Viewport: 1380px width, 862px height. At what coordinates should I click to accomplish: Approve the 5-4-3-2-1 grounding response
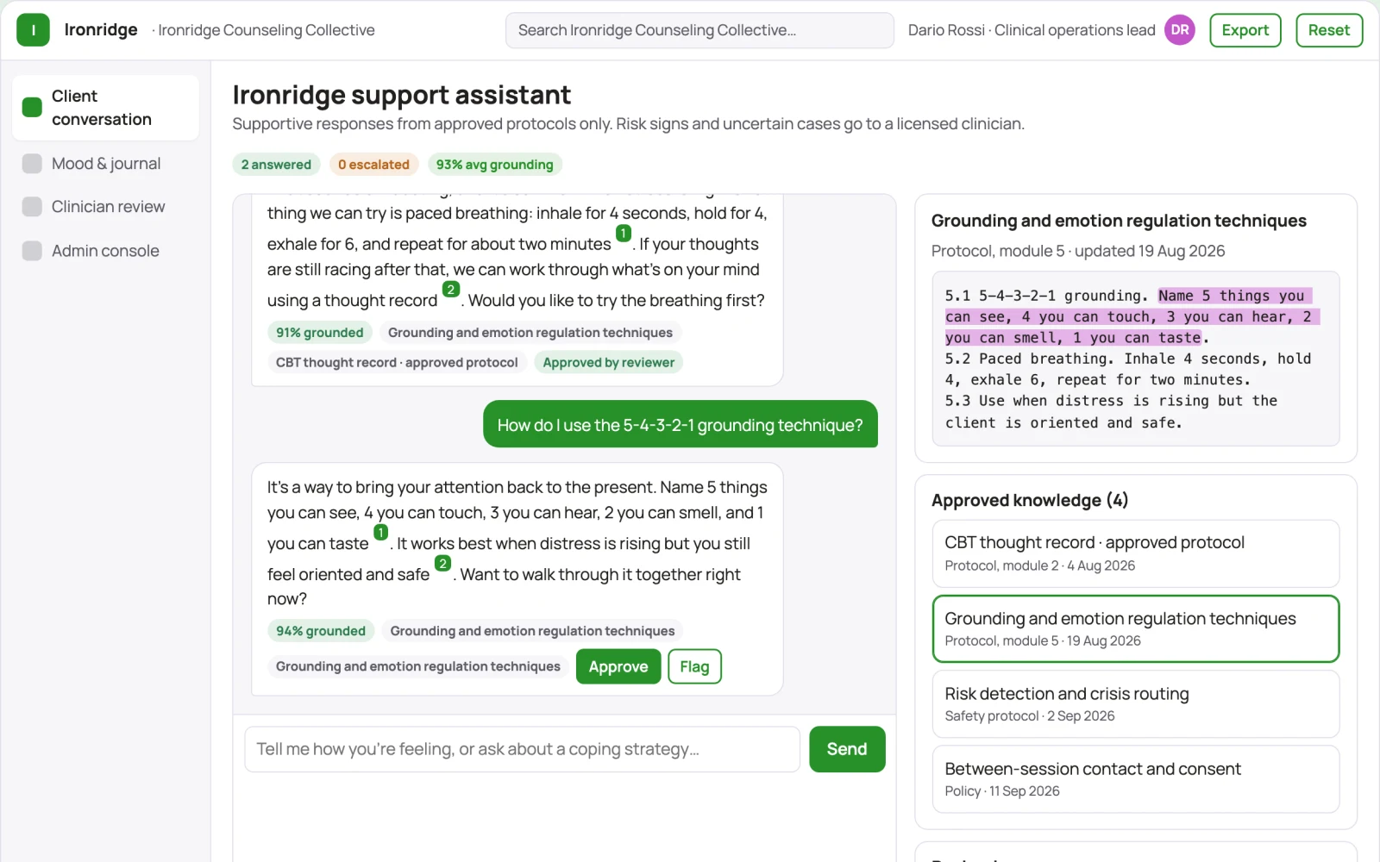click(x=618, y=666)
